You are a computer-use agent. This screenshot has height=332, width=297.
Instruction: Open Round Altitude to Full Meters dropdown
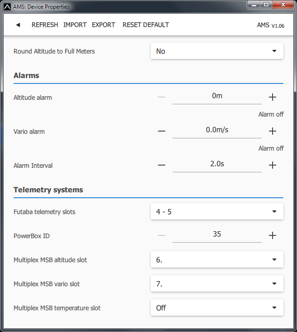[217, 51]
